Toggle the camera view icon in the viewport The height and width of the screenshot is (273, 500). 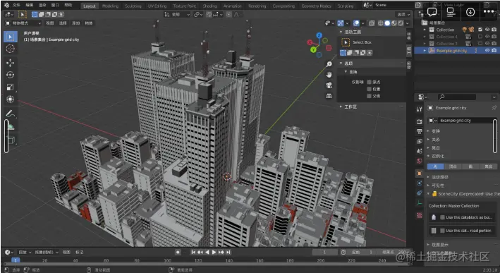pos(329,85)
